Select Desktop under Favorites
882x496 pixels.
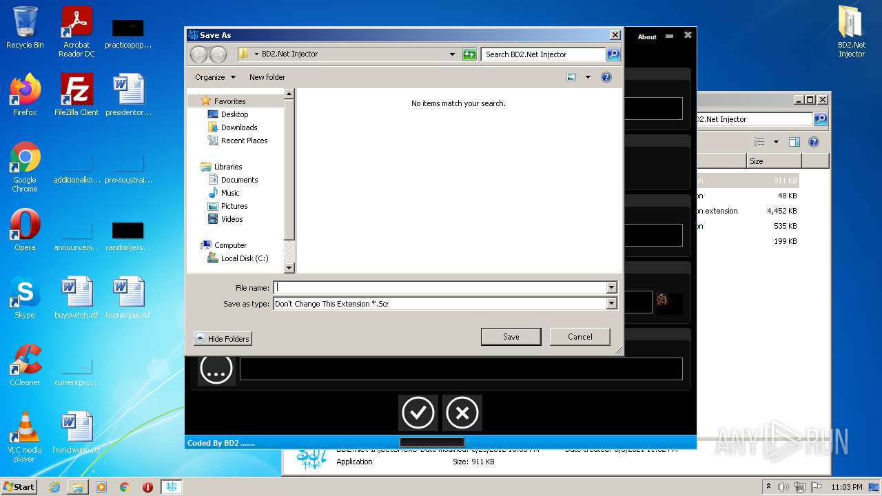(x=234, y=114)
